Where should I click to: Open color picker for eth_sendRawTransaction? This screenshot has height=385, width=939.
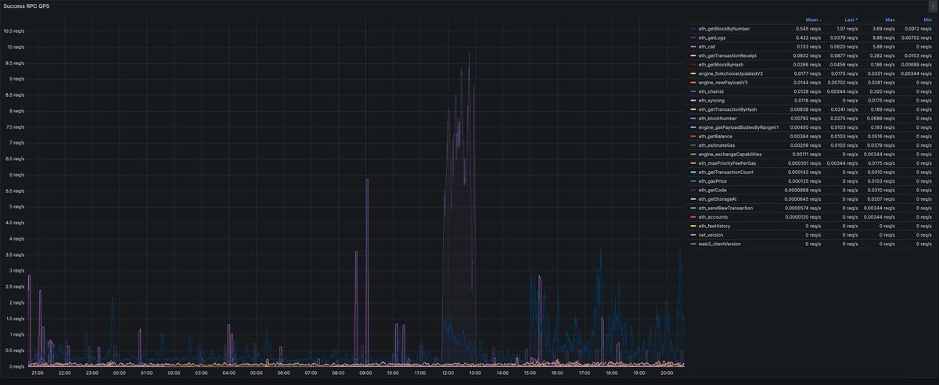click(693, 209)
